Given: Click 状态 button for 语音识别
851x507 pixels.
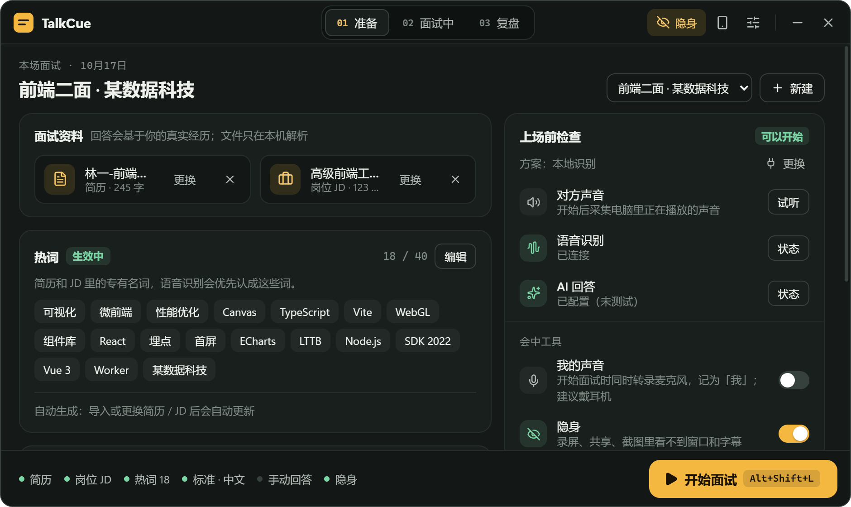Looking at the screenshot, I should pyautogui.click(x=788, y=248).
